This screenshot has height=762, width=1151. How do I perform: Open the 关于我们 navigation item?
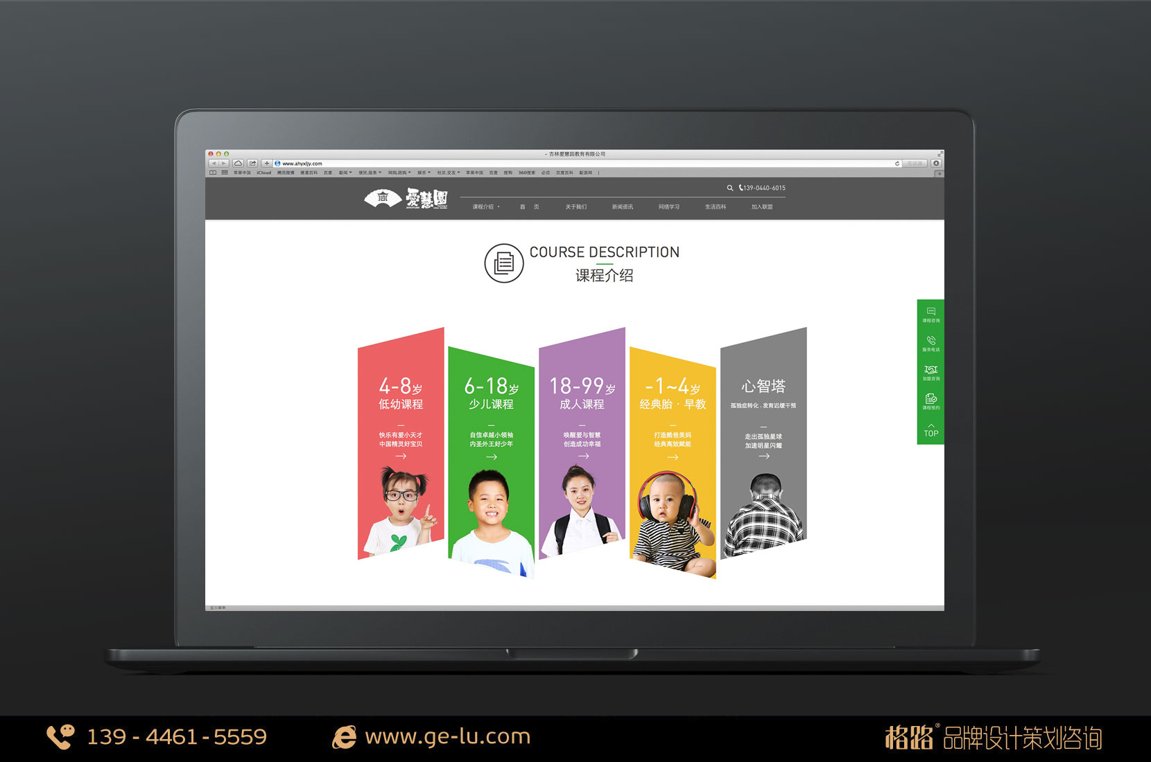[575, 207]
